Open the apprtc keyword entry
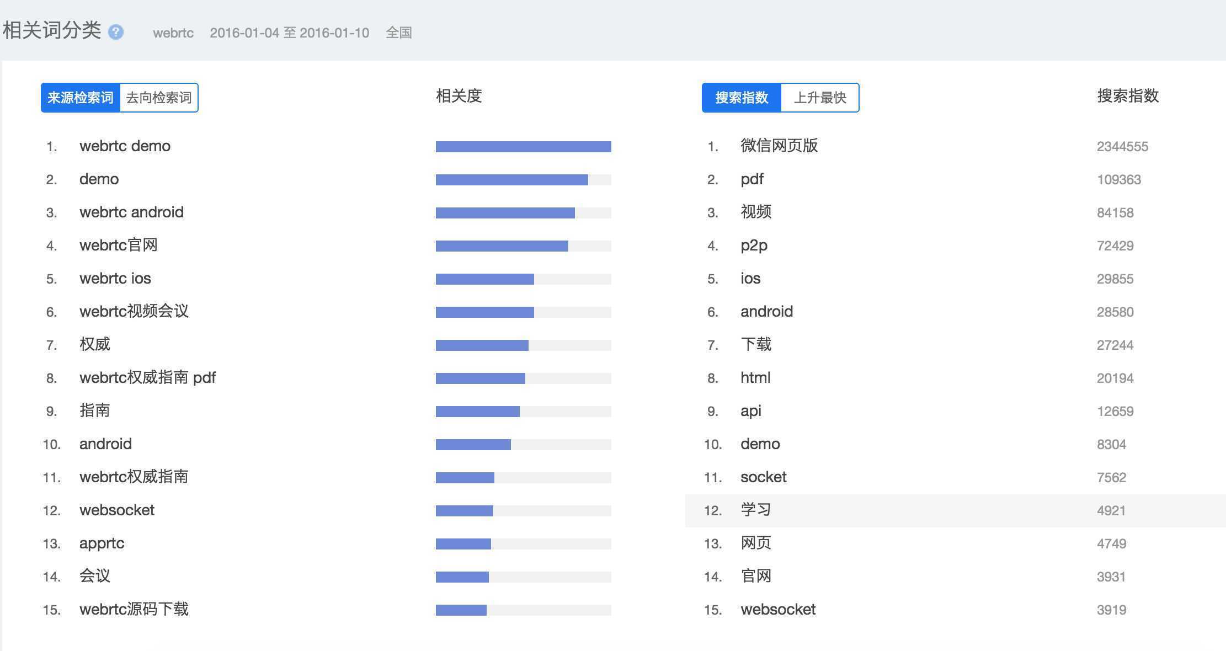Screen dimensions: 1226x651 click(x=102, y=543)
